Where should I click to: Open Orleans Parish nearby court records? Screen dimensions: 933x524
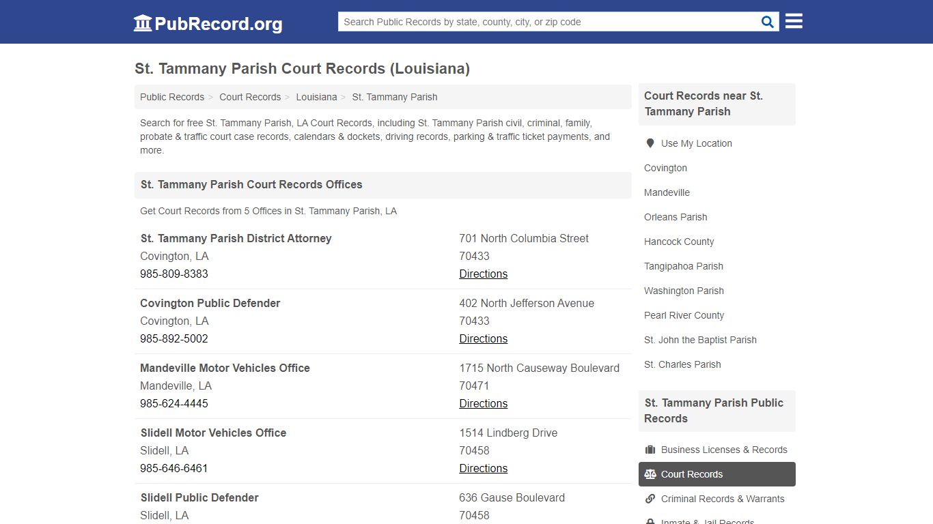[x=676, y=217]
